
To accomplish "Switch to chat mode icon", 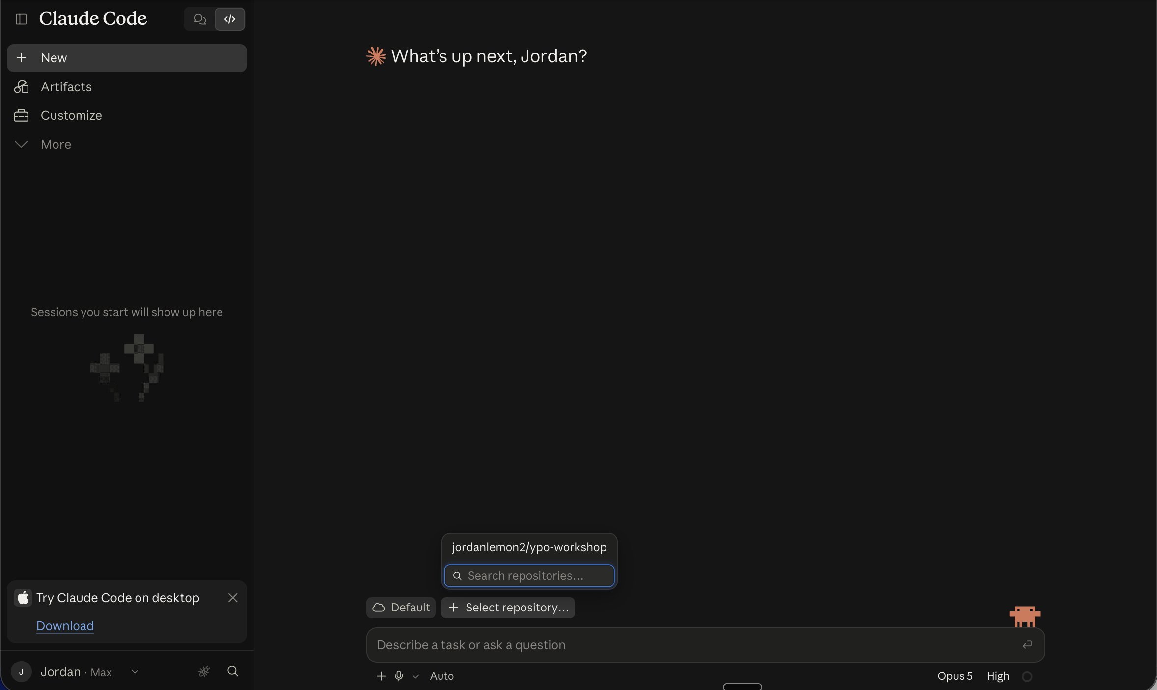I will 199,19.
